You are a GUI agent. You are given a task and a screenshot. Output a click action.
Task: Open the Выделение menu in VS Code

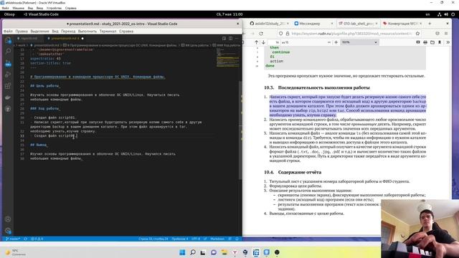point(40,31)
